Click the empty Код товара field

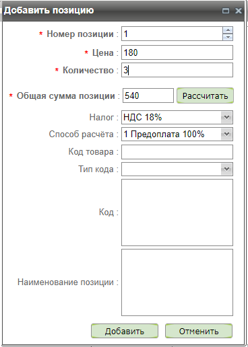[x=177, y=152]
